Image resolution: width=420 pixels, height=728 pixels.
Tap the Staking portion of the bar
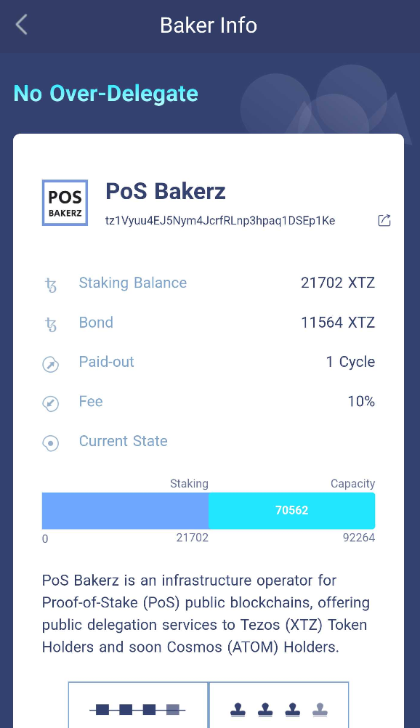[x=126, y=511]
